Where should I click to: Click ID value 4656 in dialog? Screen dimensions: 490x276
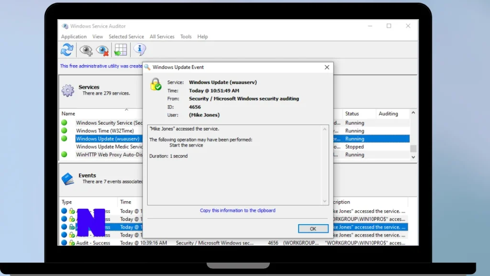[195, 107]
